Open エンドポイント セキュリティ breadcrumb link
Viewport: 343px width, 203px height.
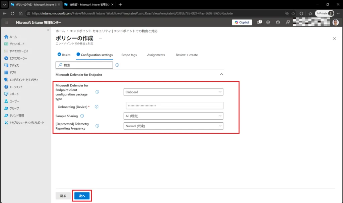pyautogui.click(x=114, y=31)
